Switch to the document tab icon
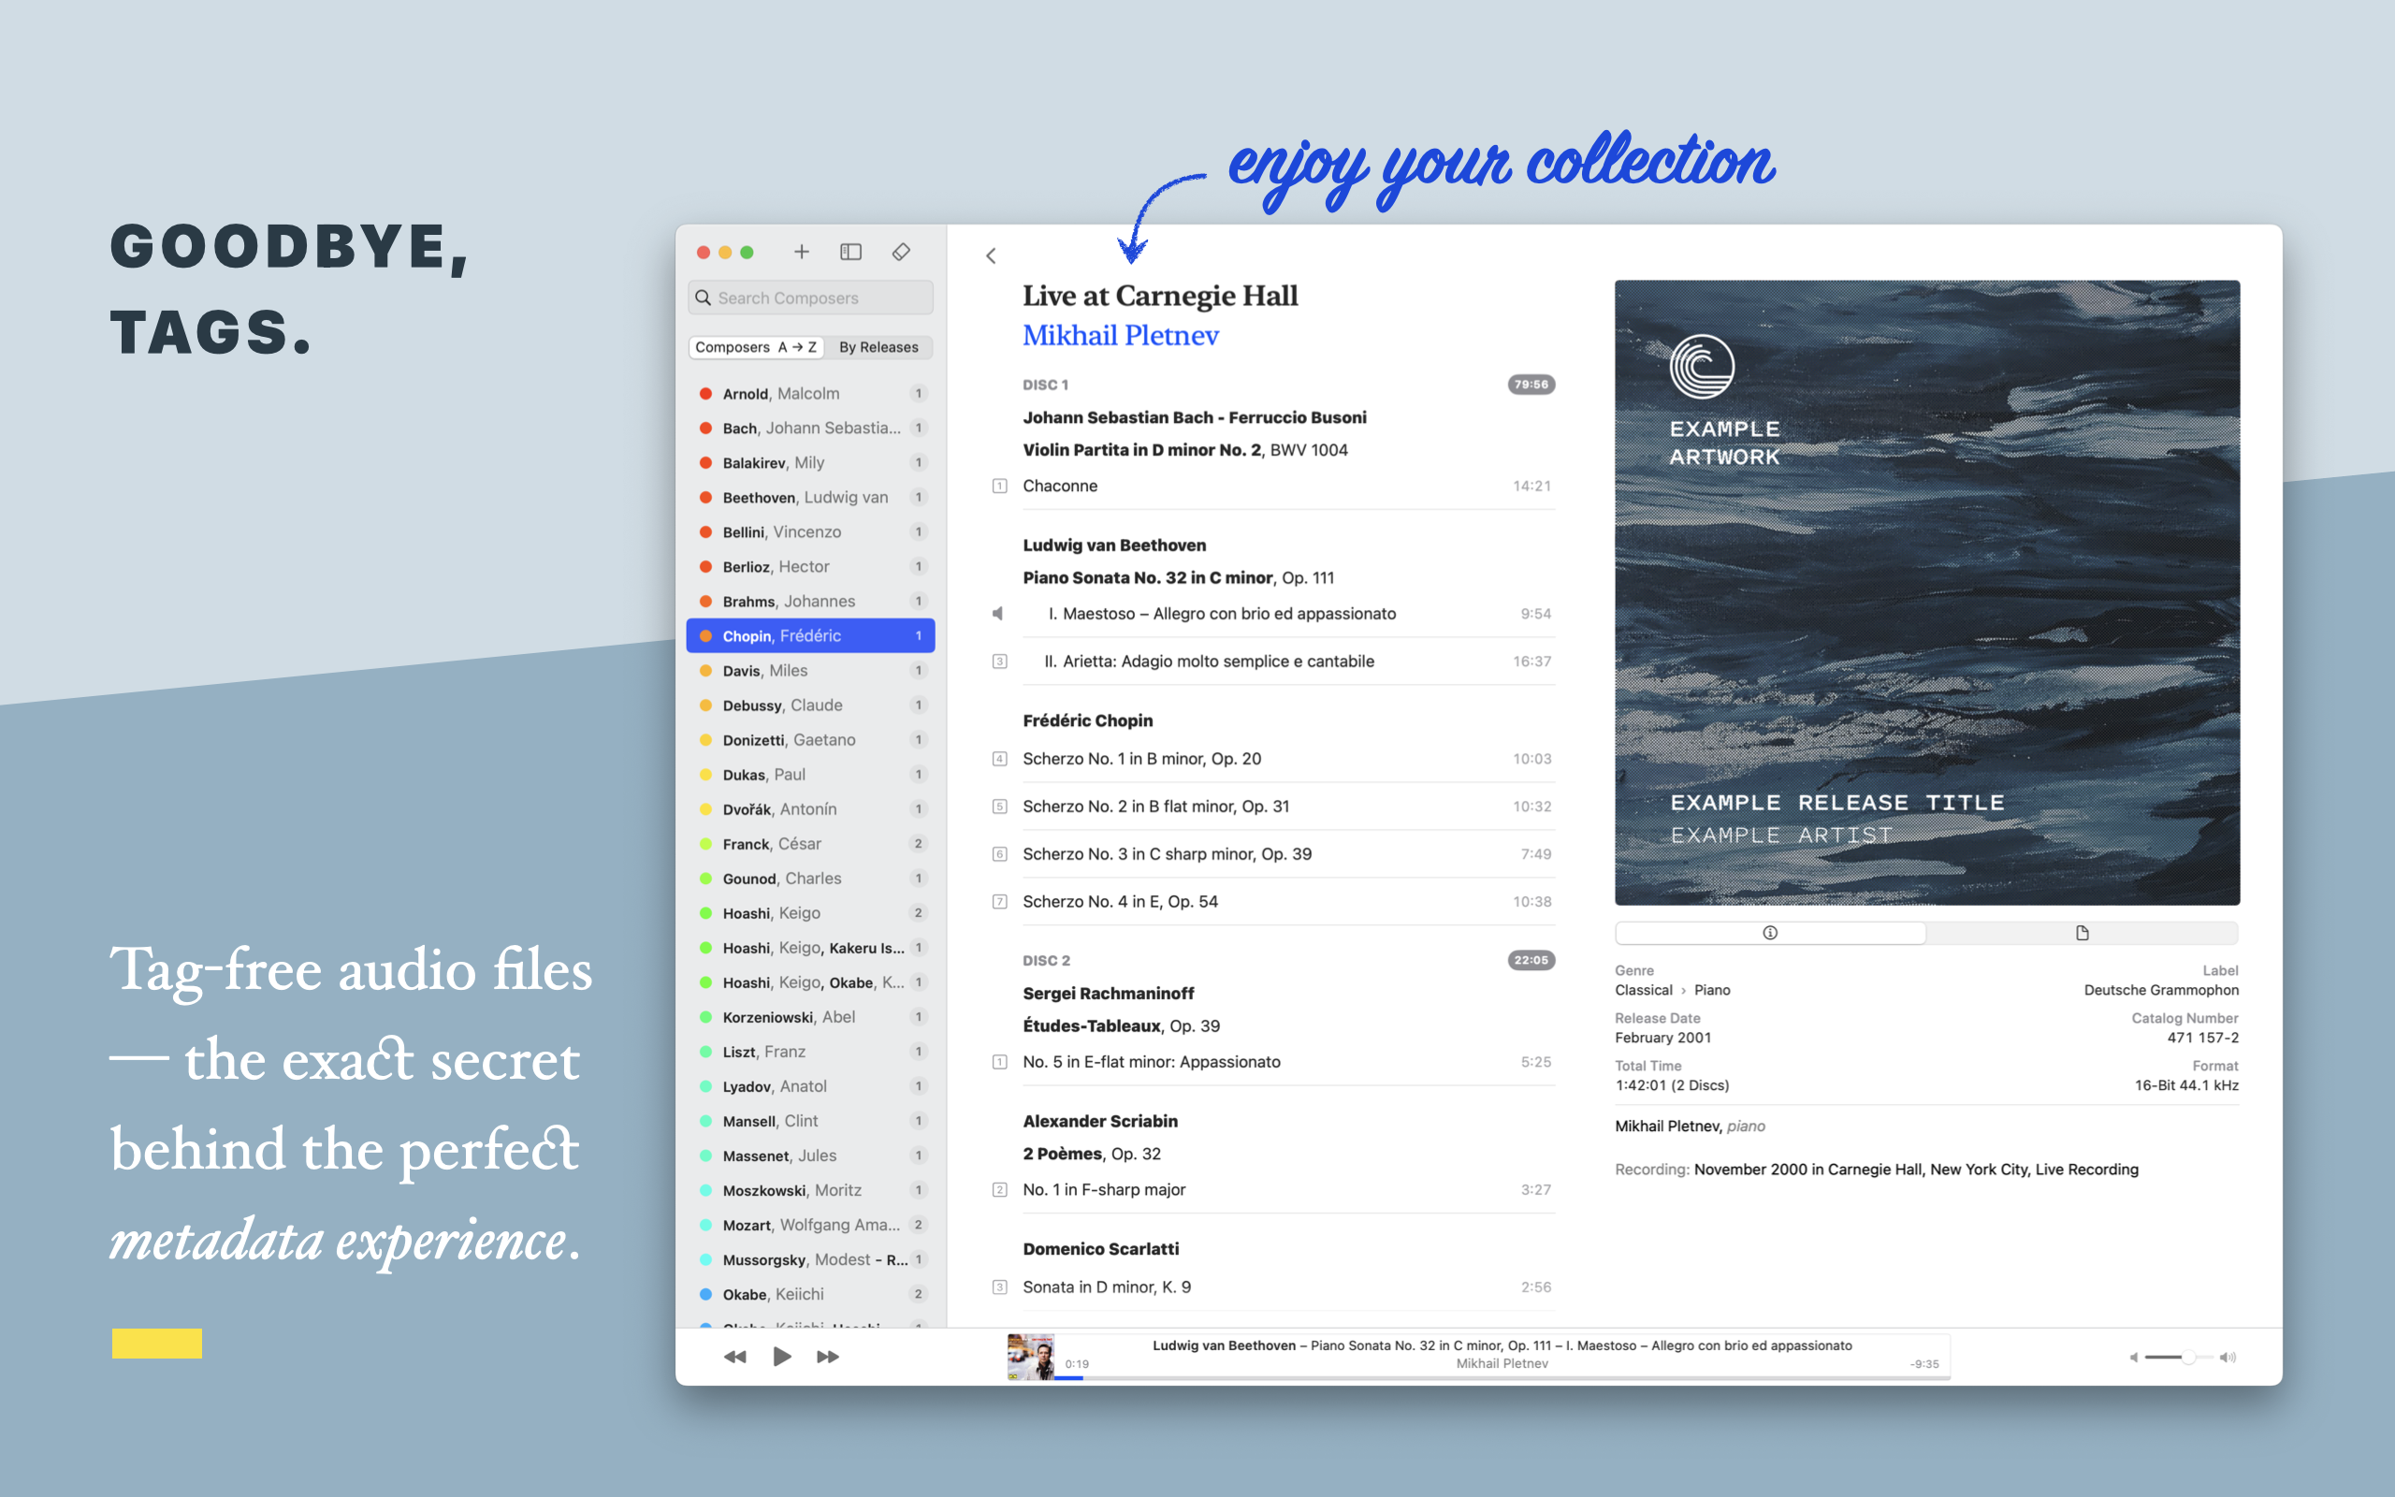 [x=2083, y=933]
